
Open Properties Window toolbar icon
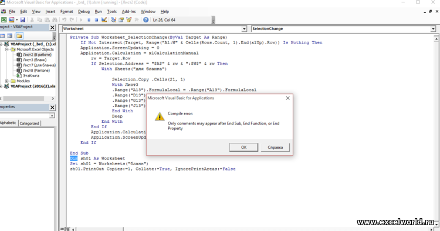coord(121,20)
